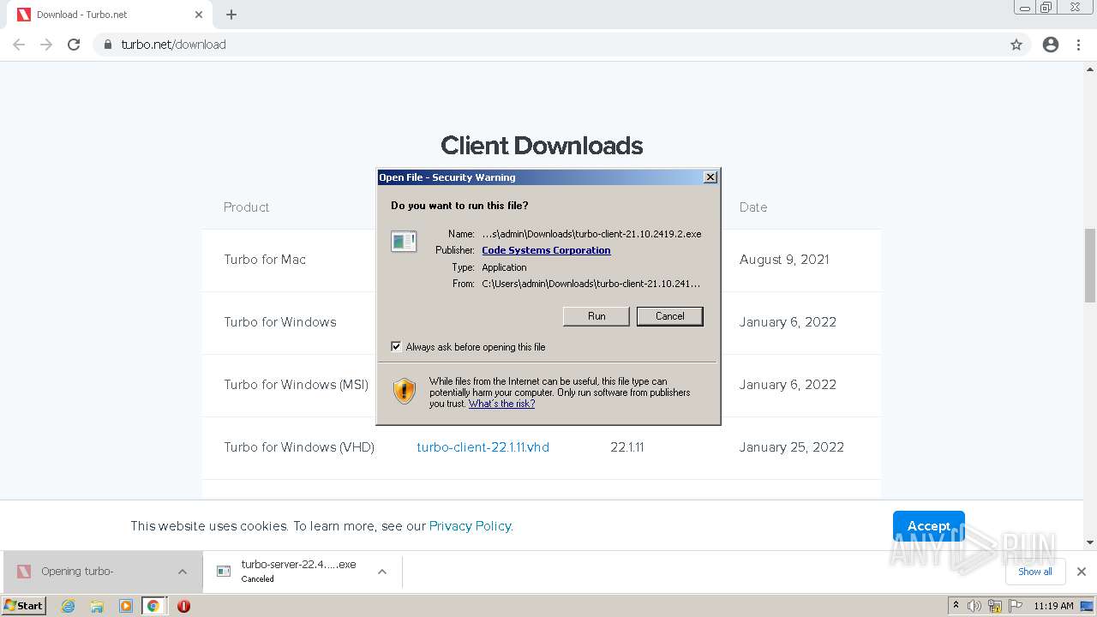The width and height of the screenshot is (1097, 617).
Task: Open network status tray icon
Action: click(995, 606)
